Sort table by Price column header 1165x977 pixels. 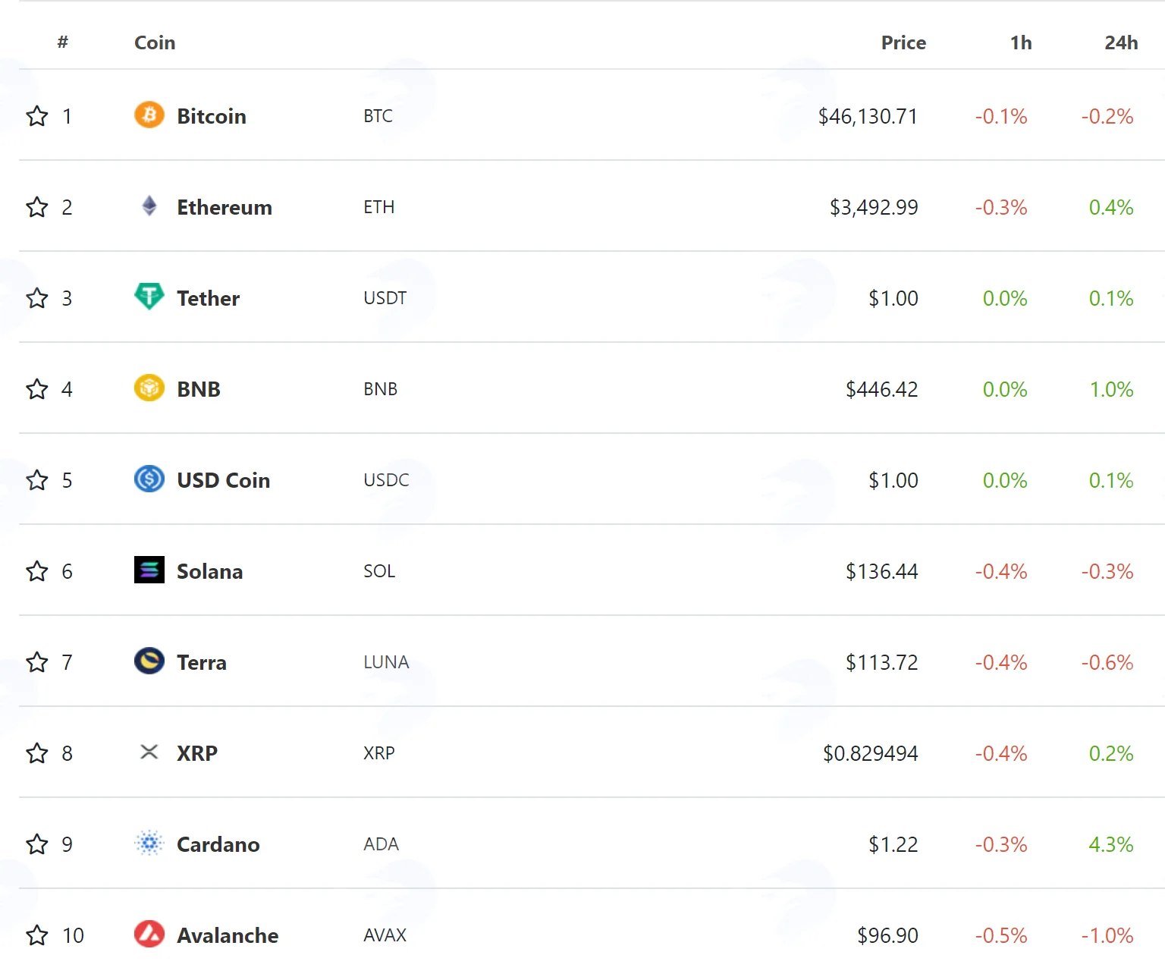click(903, 42)
